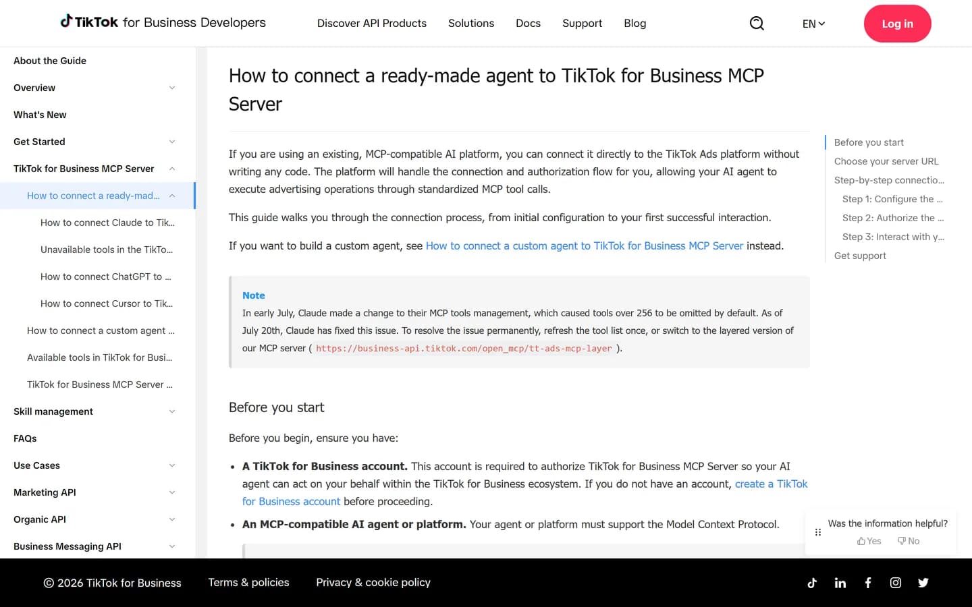The image size is (972, 607).
Task: Expand the Overview sidebar section
Action: pos(172,88)
